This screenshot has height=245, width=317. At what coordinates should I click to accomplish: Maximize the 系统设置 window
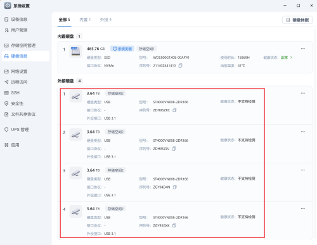pyautogui.click(x=298, y=6)
